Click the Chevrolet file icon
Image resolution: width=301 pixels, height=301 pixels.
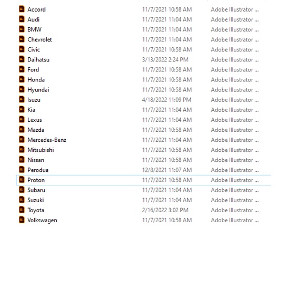point(22,39)
